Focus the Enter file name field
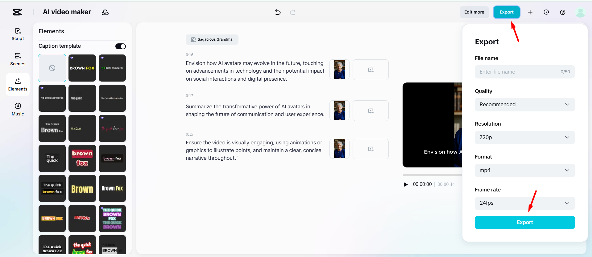This screenshot has width=592, height=257. (x=525, y=72)
